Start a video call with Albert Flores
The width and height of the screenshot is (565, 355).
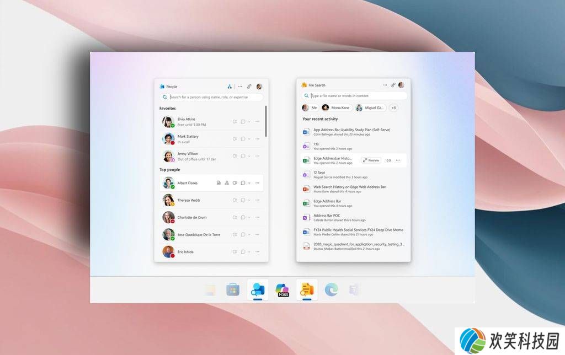235,183
